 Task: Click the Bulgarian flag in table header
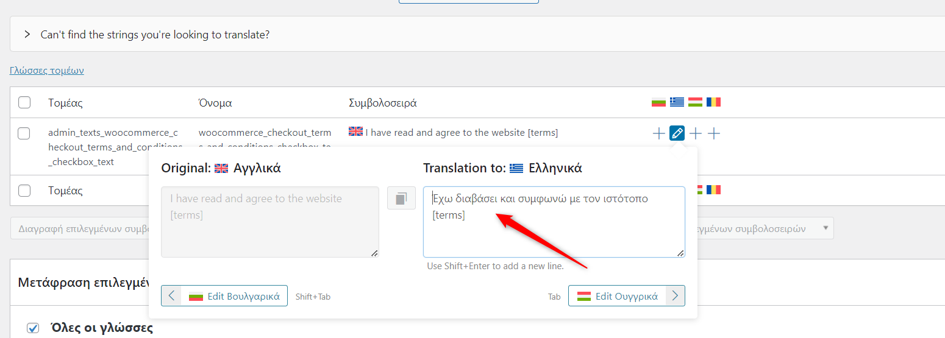pos(658,102)
